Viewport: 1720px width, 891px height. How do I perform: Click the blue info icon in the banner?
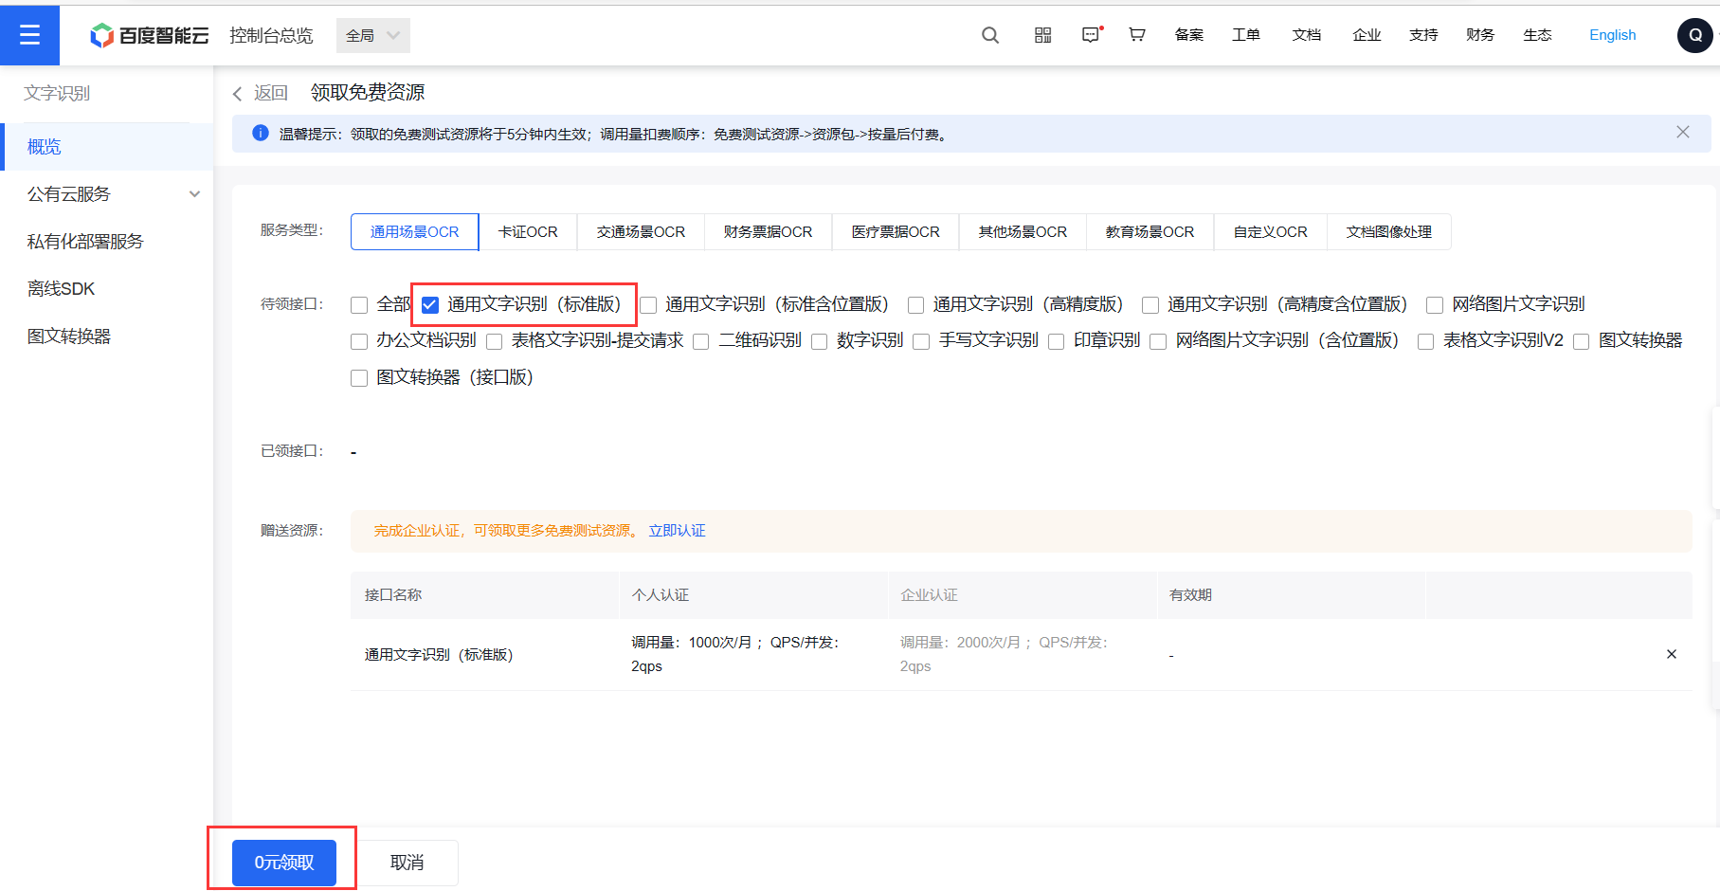pyautogui.click(x=261, y=134)
